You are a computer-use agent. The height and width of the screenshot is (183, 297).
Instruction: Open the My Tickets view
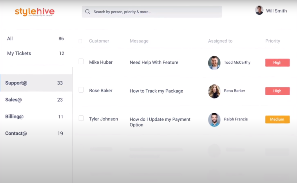pos(19,53)
